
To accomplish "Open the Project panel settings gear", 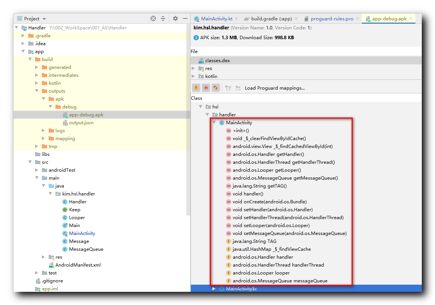I will (x=175, y=18).
